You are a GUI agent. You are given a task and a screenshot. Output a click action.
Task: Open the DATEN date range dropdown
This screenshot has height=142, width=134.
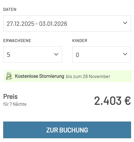tap(67, 23)
